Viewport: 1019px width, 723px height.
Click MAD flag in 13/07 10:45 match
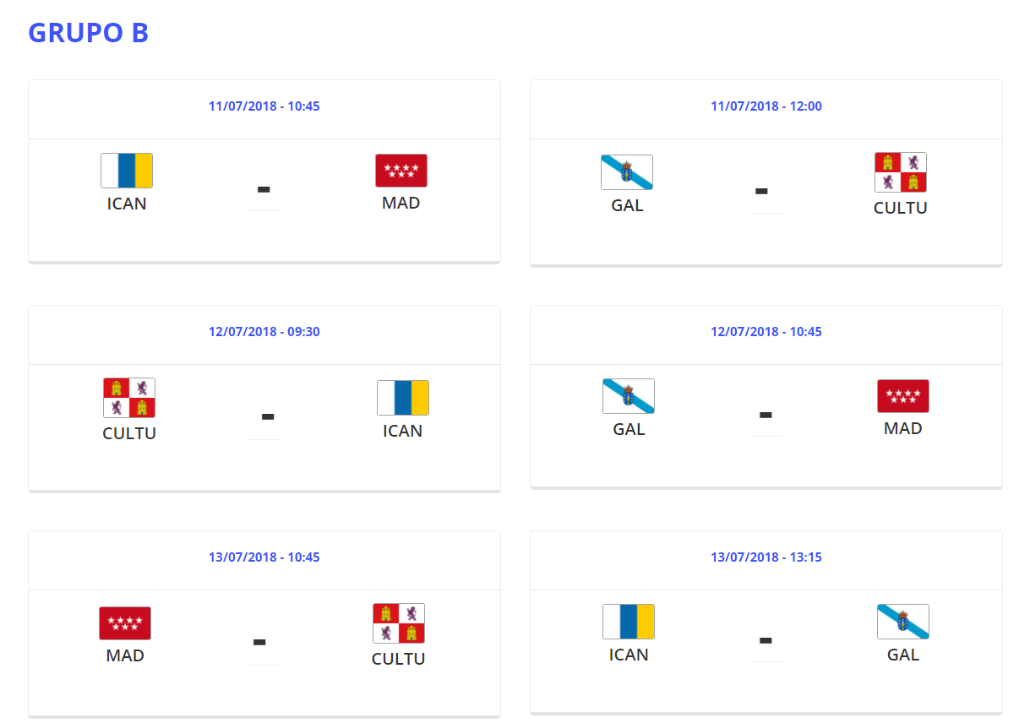pyautogui.click(x=125, y=623)
